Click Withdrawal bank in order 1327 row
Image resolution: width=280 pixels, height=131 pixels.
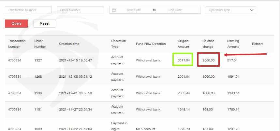[x=148, y=60]
